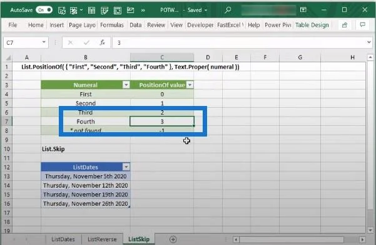The width and height of the screenshot is (376, 245).
Task: Select cell Thursday, November 19th 2020
Action: coord(86,195)
